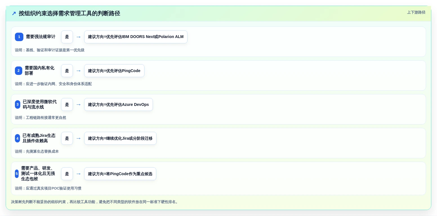Click the 是 chip in the 需要国内私有化部署 row

(x=67, y=71)
